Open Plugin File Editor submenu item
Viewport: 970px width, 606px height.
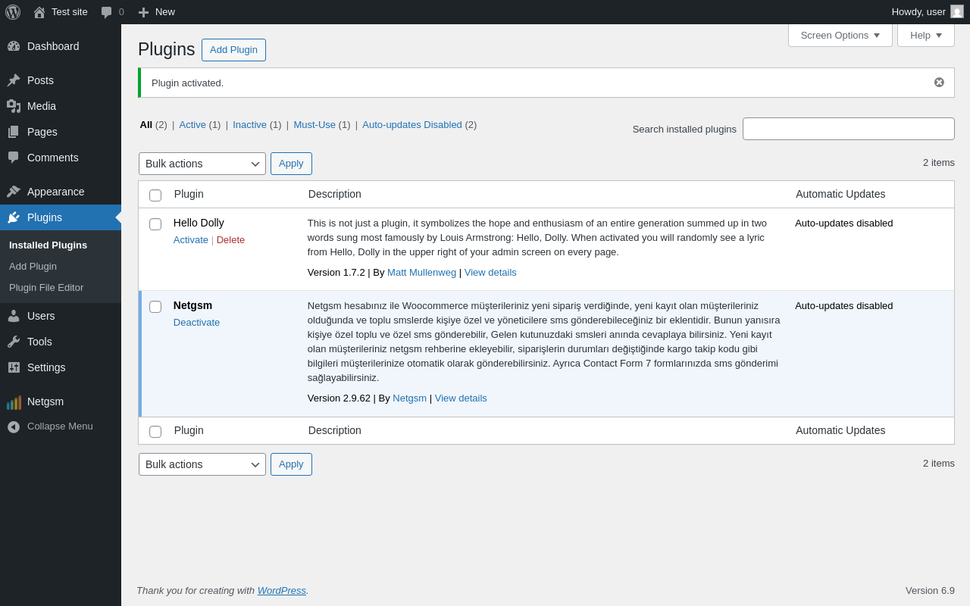[46, 288]
